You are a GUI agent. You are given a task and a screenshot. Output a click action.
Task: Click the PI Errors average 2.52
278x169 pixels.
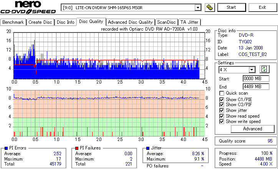[x=58, y=154]
